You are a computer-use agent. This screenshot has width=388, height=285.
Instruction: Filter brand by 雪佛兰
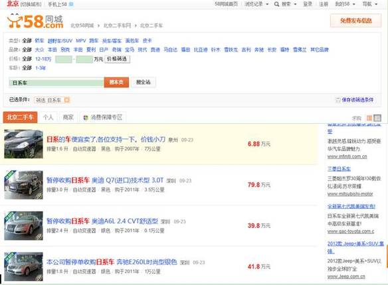point(300,50)
